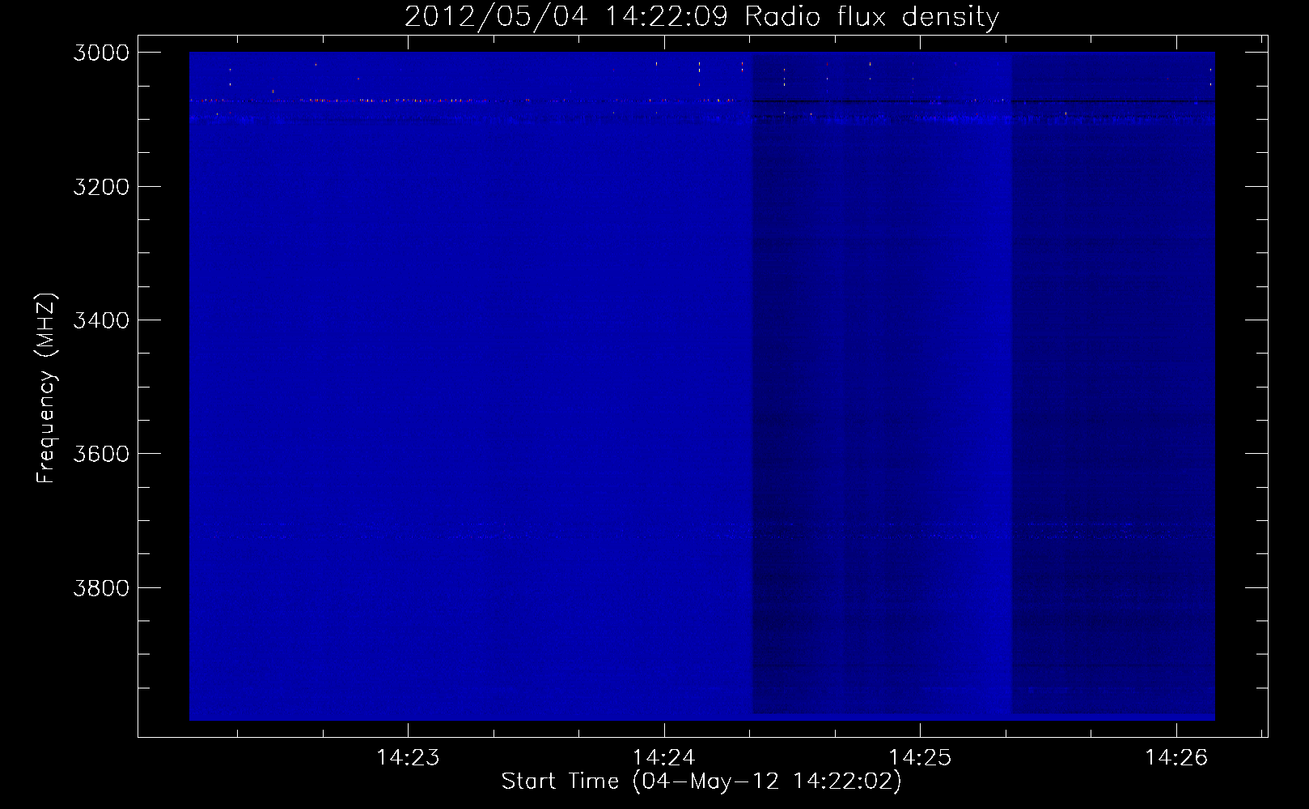Click the 14:26 time tick label
Screen dimensions: 1309x809
(1176, 757)
